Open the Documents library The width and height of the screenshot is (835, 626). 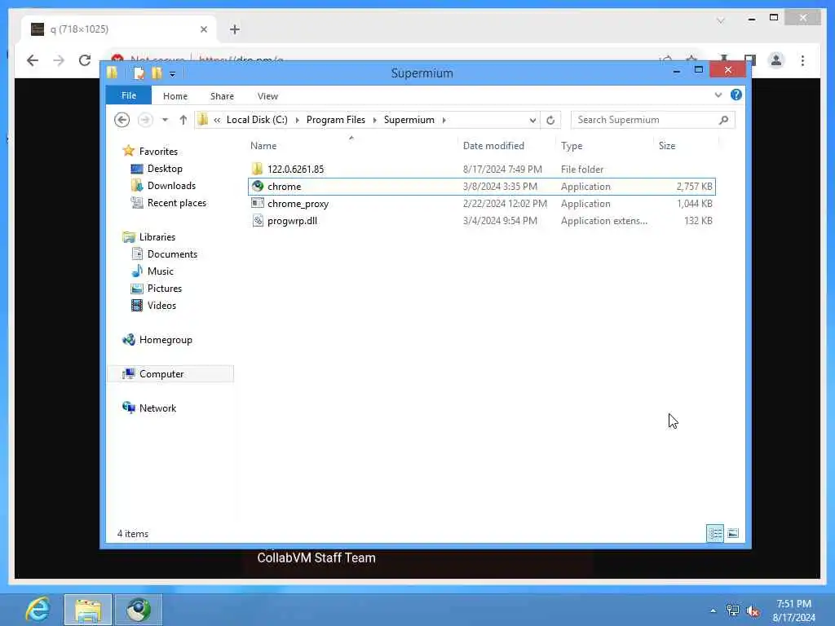[172, 254]
